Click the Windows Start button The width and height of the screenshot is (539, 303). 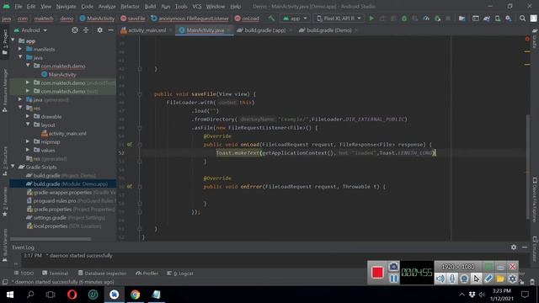point(10,295)
